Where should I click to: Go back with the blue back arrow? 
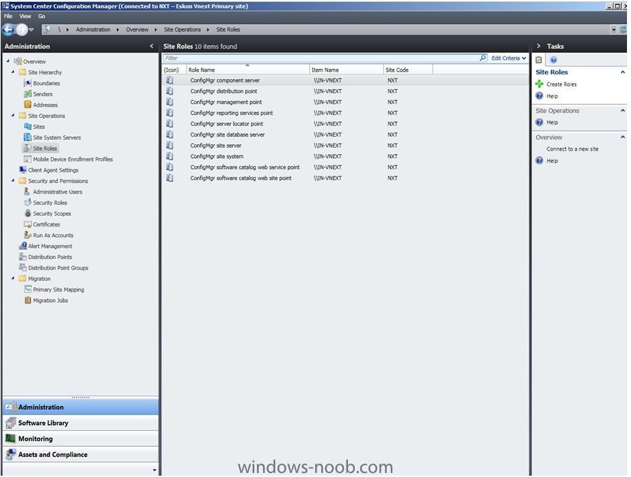point(8,29)
